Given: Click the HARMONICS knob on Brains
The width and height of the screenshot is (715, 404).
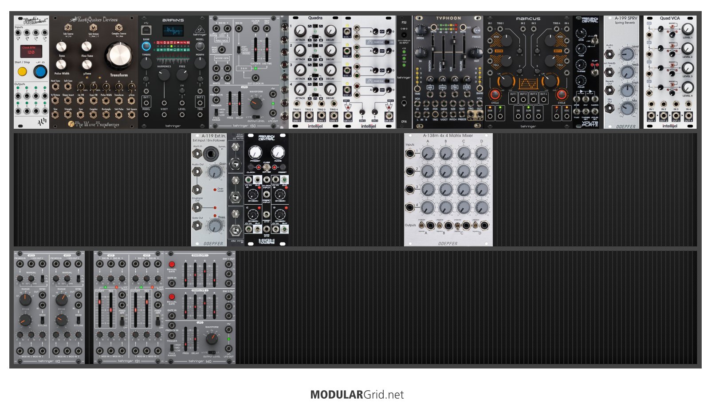Looking at the screenshot, I should 164,74.
